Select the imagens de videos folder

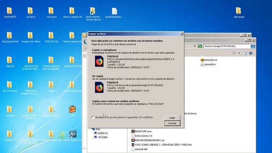coord(31,37)
